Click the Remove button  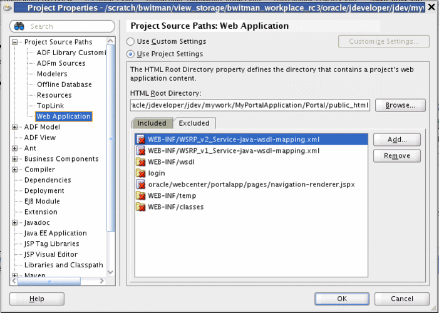coord(397,156)
